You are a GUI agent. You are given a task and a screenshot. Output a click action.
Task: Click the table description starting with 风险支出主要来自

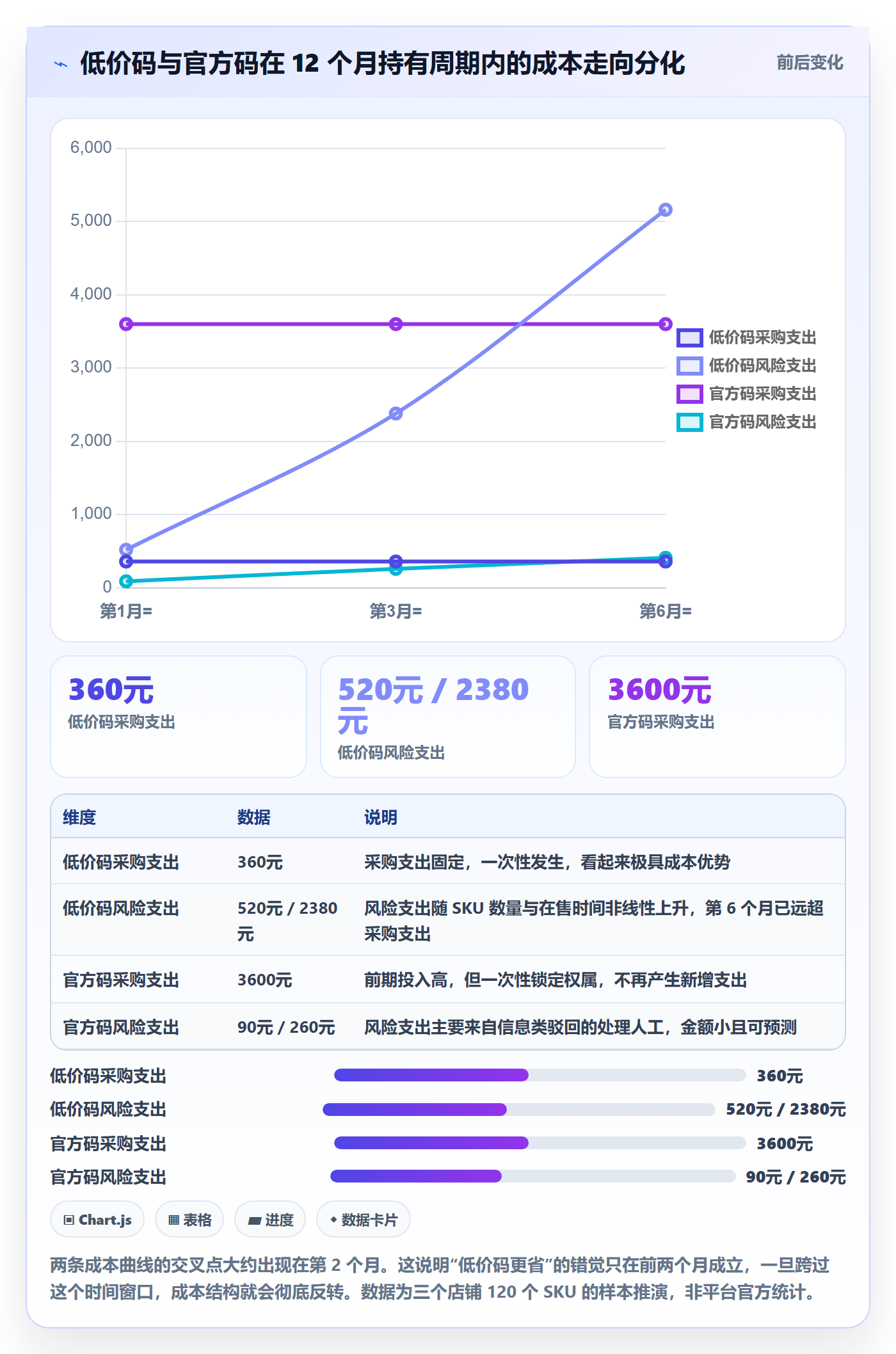coord(580,1027)
